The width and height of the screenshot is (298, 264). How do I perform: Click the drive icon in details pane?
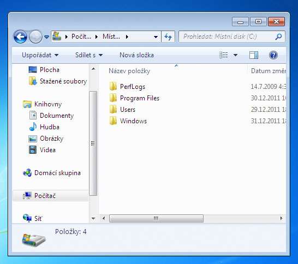click(x=33, y=239)
